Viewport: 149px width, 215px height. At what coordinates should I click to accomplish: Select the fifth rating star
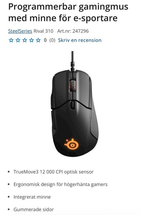(38, 40)
